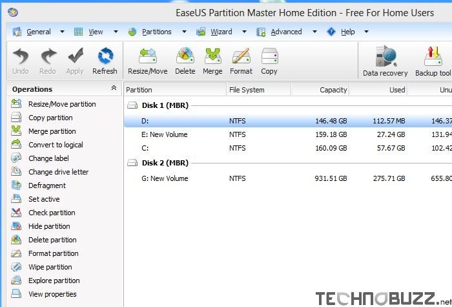Sort by File System column header
Viewport: 452px width, 307px height.
click(259, 90)
